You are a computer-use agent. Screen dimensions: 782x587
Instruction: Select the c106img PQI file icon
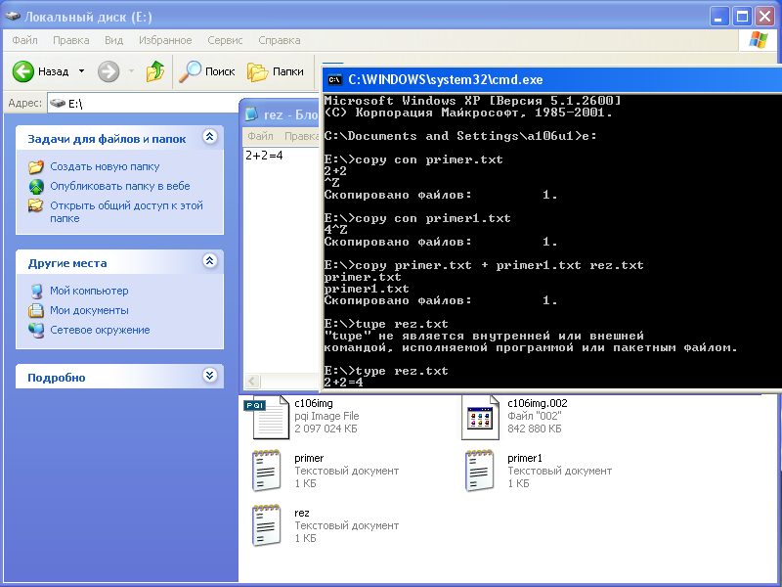(x=267, y=418)
